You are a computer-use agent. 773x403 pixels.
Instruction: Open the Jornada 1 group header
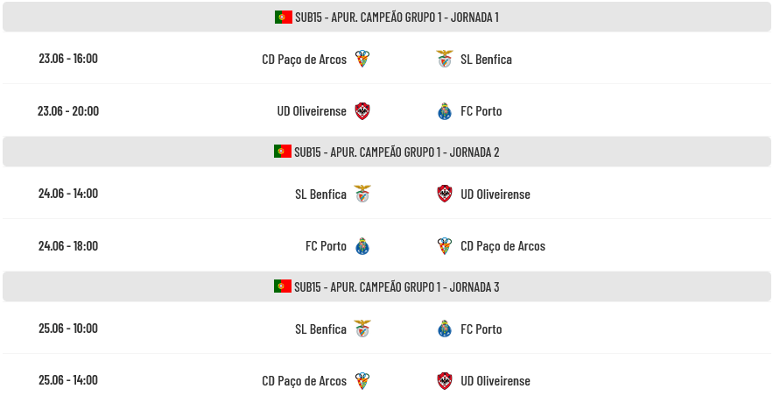click(x=387, y=18)
